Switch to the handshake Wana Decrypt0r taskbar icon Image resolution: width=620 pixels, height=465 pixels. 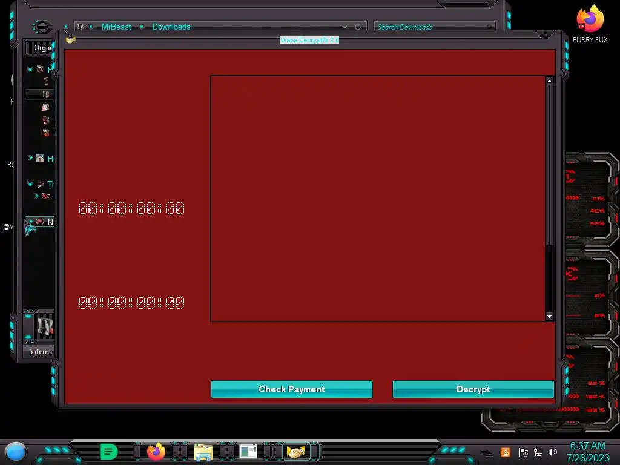coord(296,452)
